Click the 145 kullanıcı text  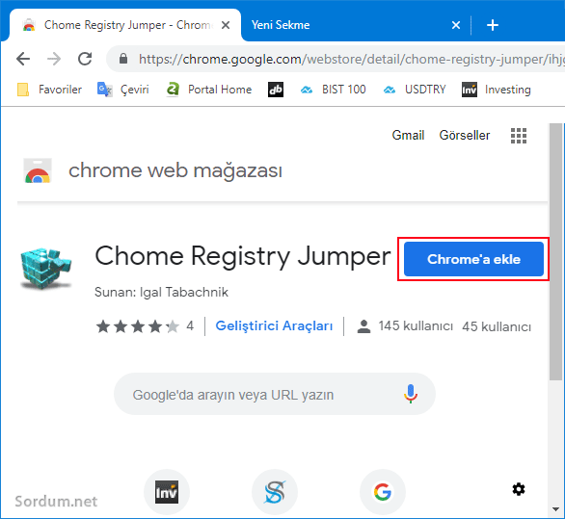point(416,325)
